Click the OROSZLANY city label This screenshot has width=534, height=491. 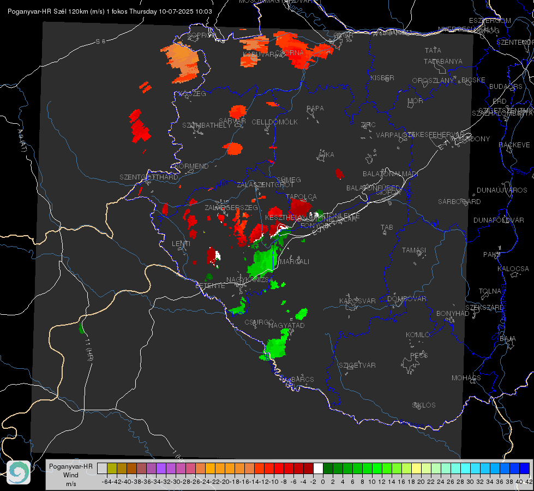(433, 80)
